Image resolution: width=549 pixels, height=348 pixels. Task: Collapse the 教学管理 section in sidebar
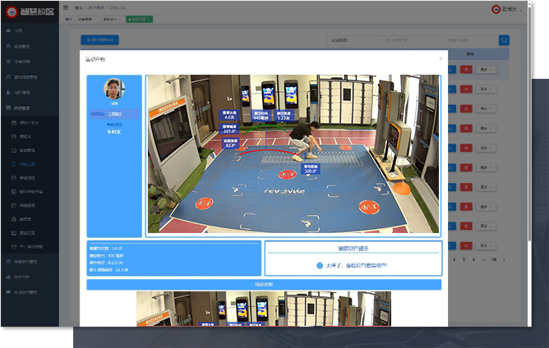[23, 108]
